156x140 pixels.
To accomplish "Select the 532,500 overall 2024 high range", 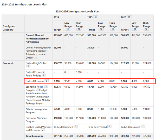I will pos(80,35).
